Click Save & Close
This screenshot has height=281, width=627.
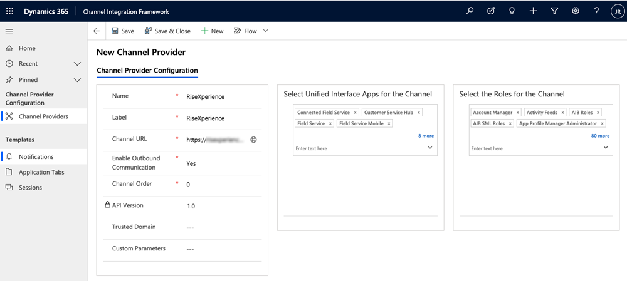pos(168,31)
